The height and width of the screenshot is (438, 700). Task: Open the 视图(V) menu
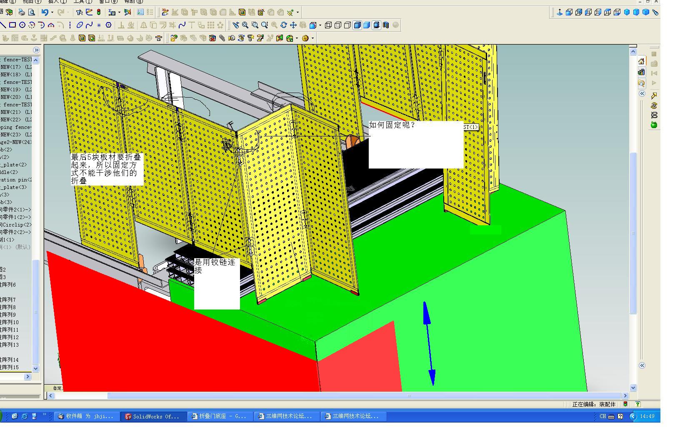(x=32, y=2)
